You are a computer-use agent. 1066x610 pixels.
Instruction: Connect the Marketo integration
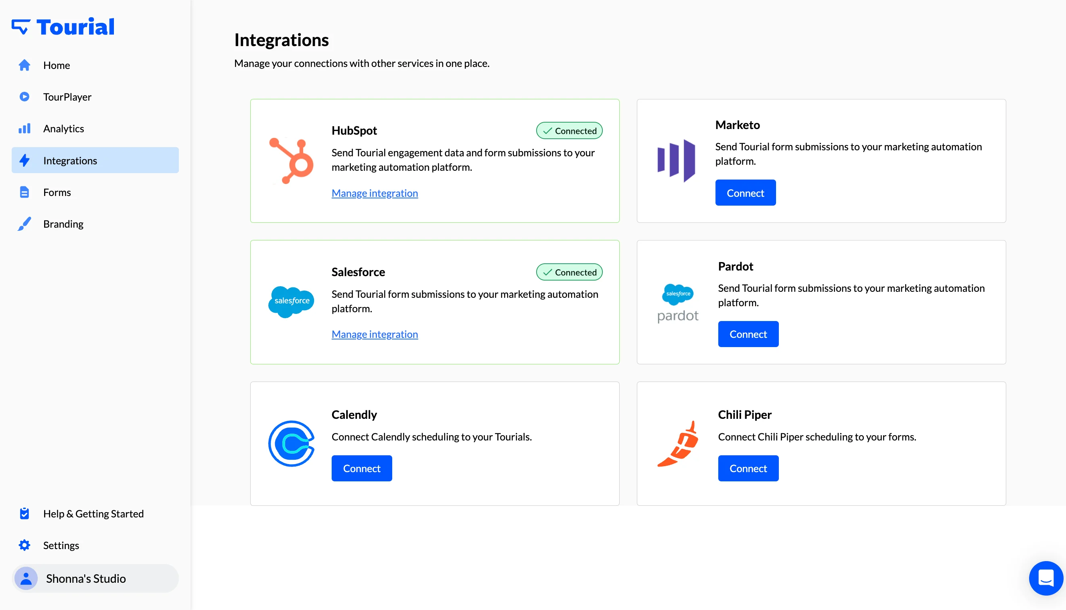(745, 193)
